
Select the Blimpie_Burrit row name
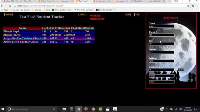click(12, 35)
